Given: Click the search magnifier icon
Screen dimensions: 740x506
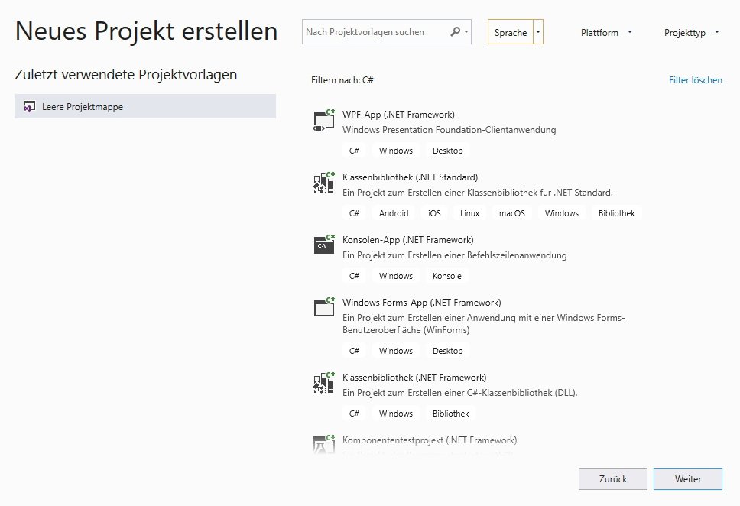Looking at the screenshot, I should [x=456, y=31].
